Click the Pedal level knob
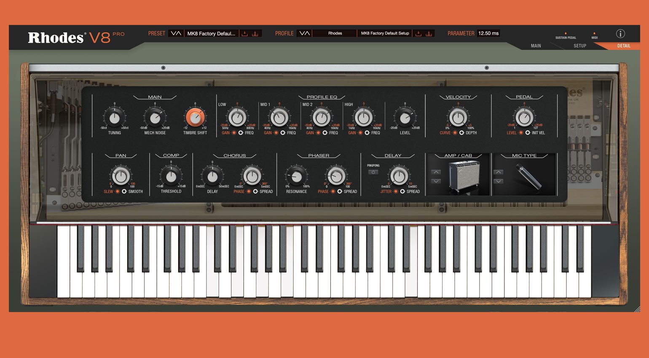649x358 pixels. [x=524, y=118]
